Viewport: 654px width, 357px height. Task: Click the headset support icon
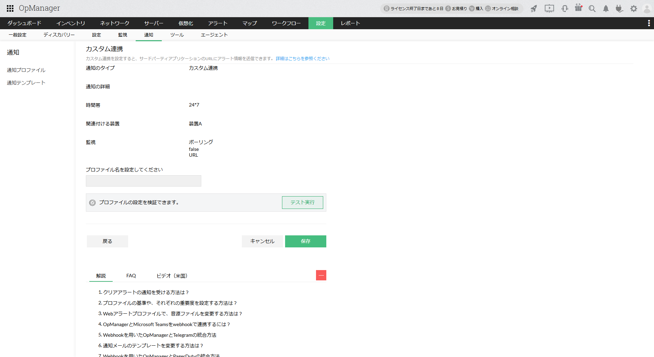pyautogui.click(x=565, y=9)
